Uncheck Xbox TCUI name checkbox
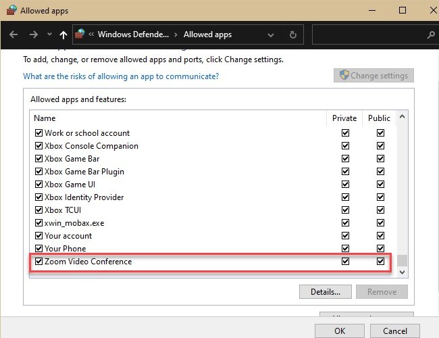This screenshot has height=338, width=439. (x=38, y=210)
